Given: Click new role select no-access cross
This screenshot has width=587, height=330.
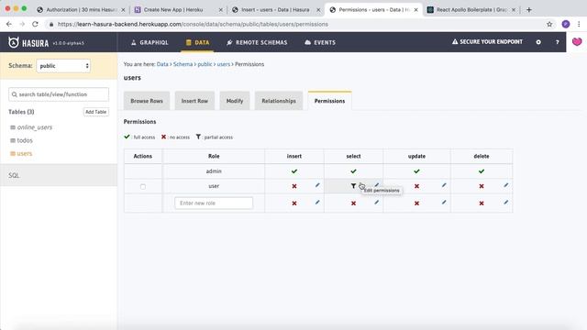Looking at the screenshot, I should point(353,203).
